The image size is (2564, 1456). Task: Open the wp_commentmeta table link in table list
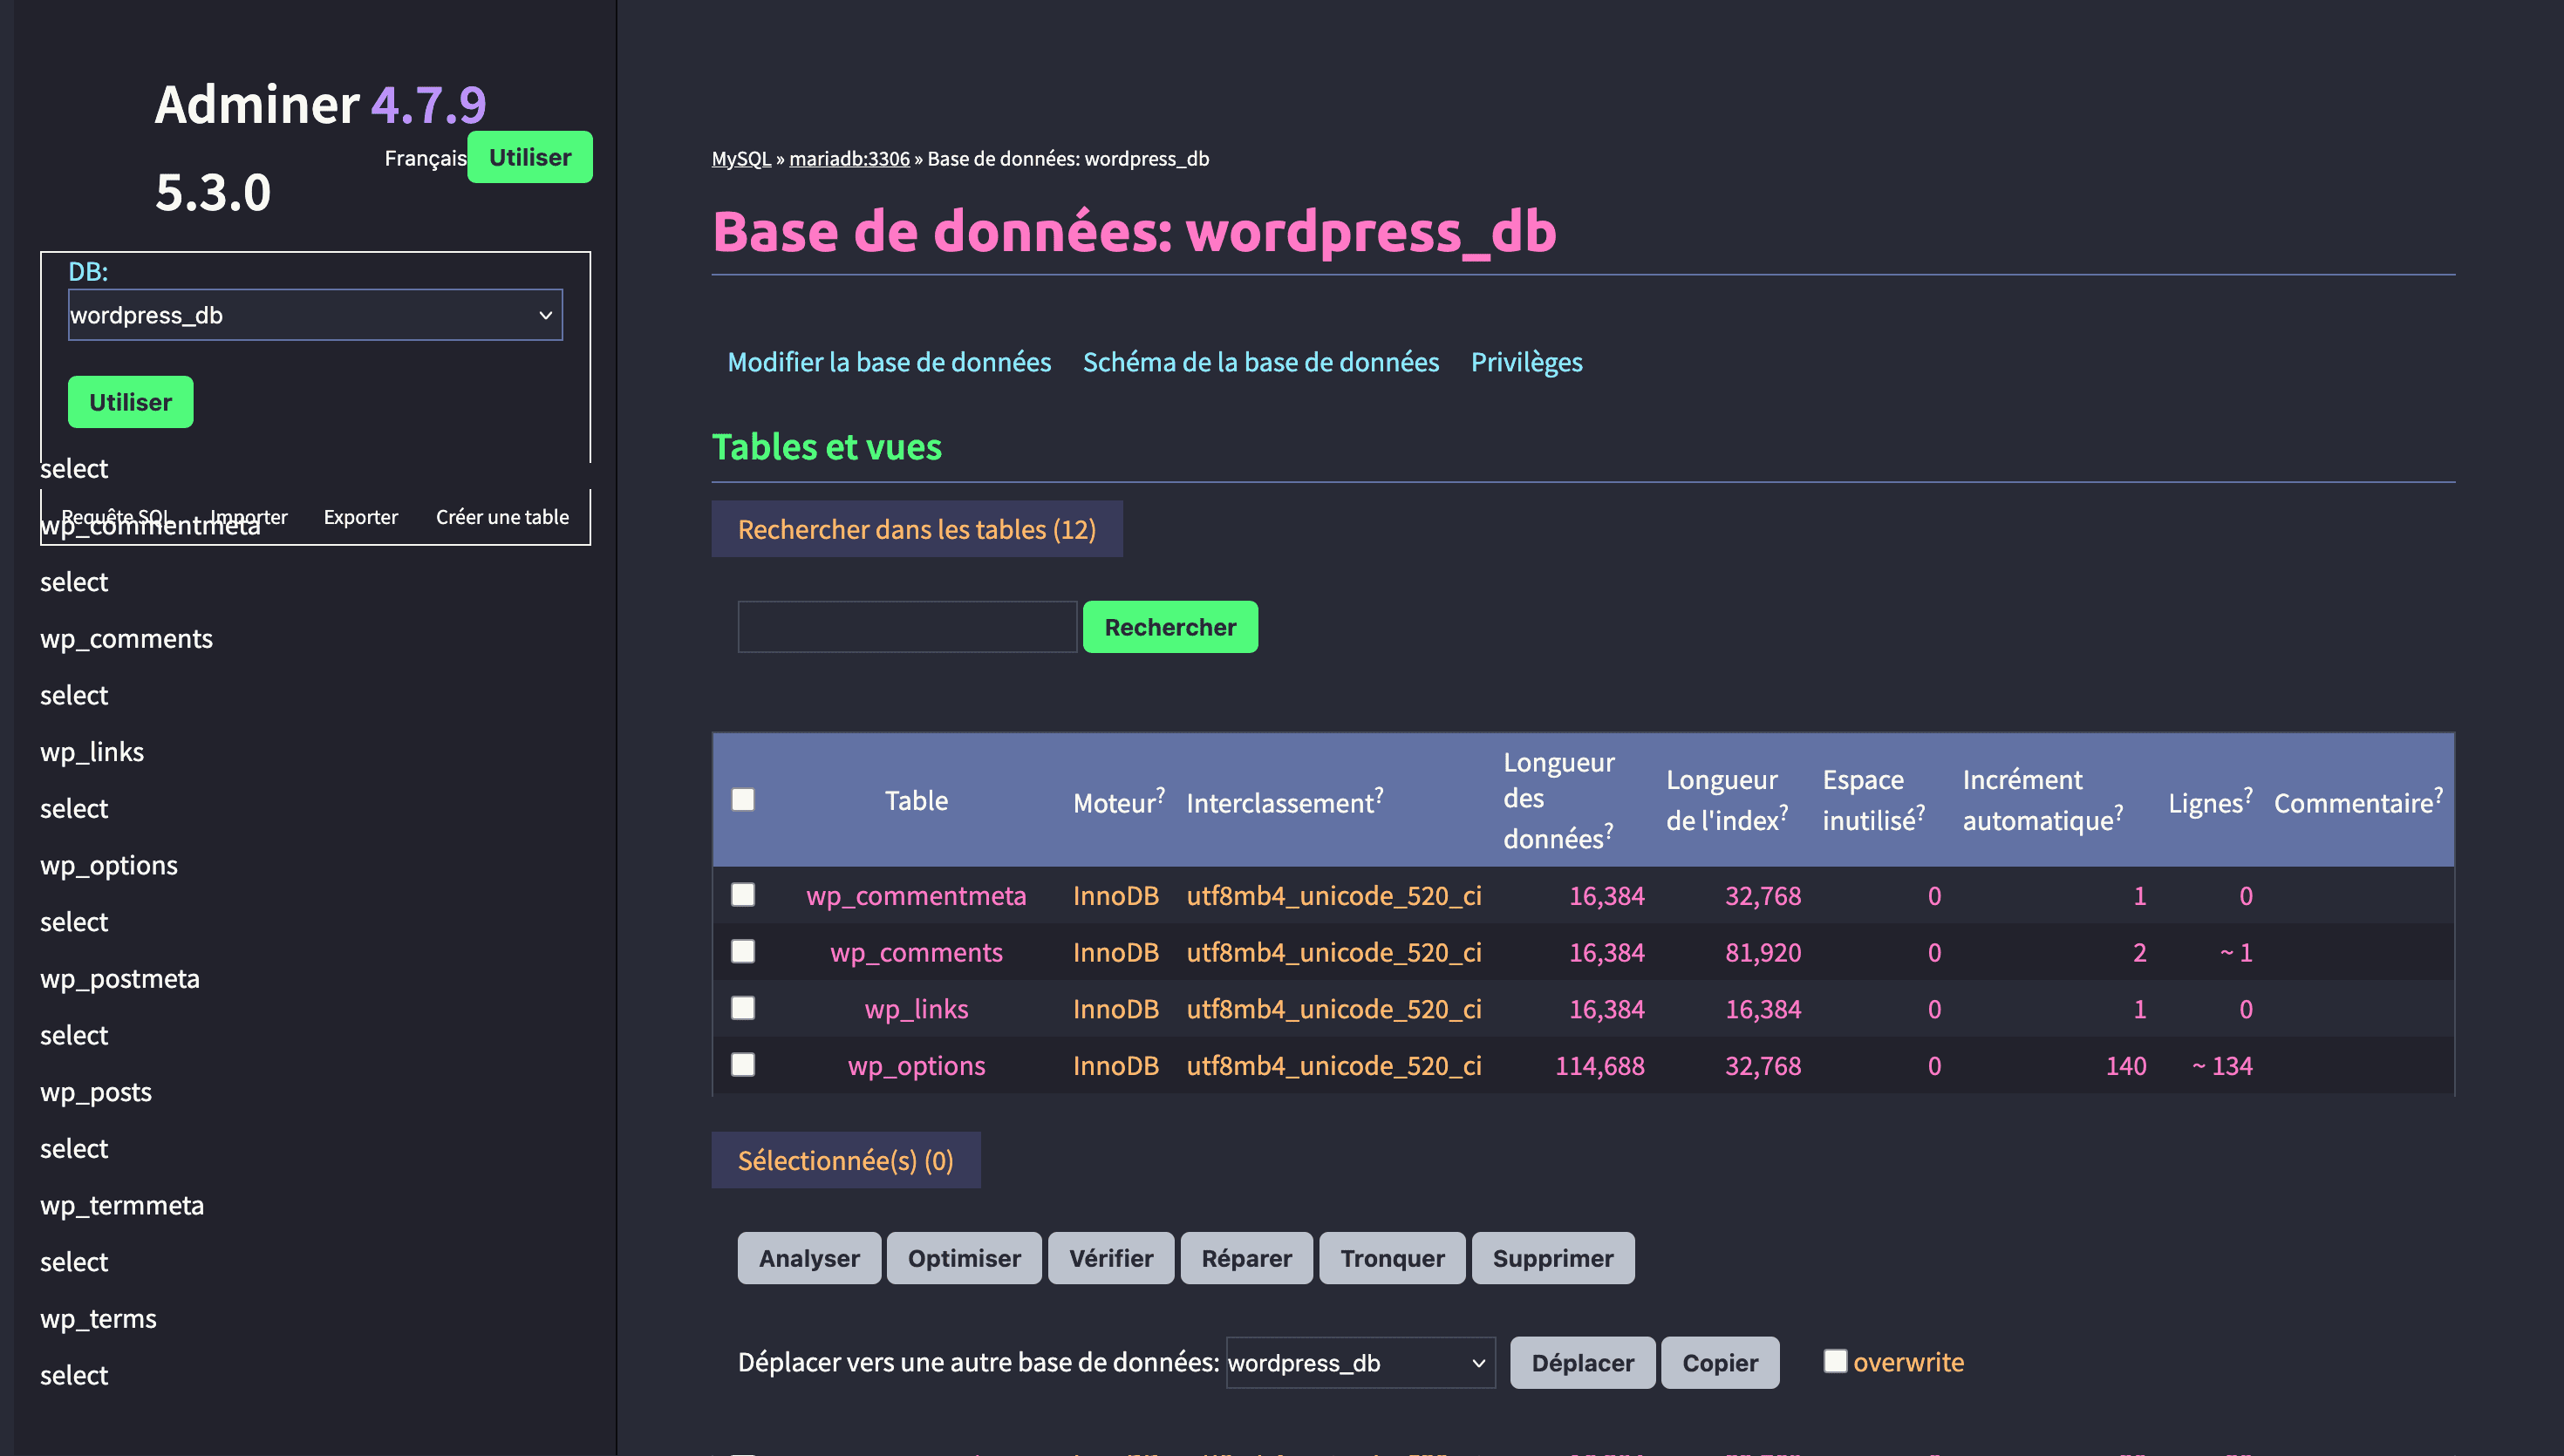[x=916, y=895]
